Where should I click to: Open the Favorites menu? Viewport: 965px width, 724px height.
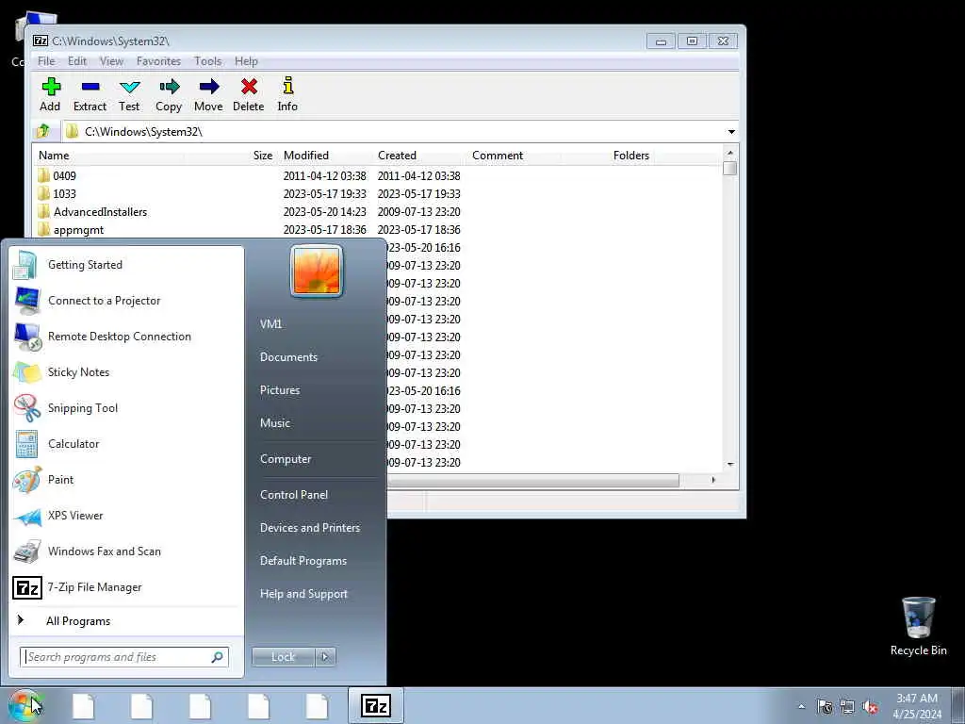click(158, 61)
